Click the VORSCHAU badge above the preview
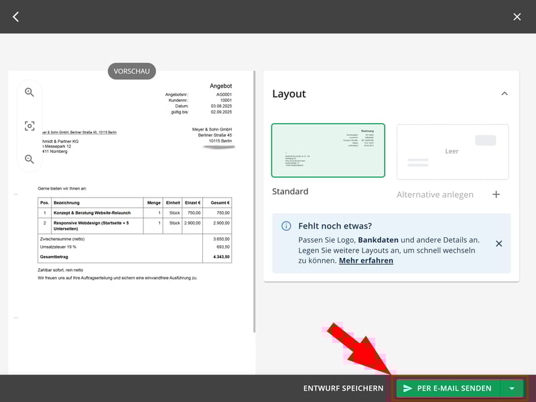 coord(132,71)
